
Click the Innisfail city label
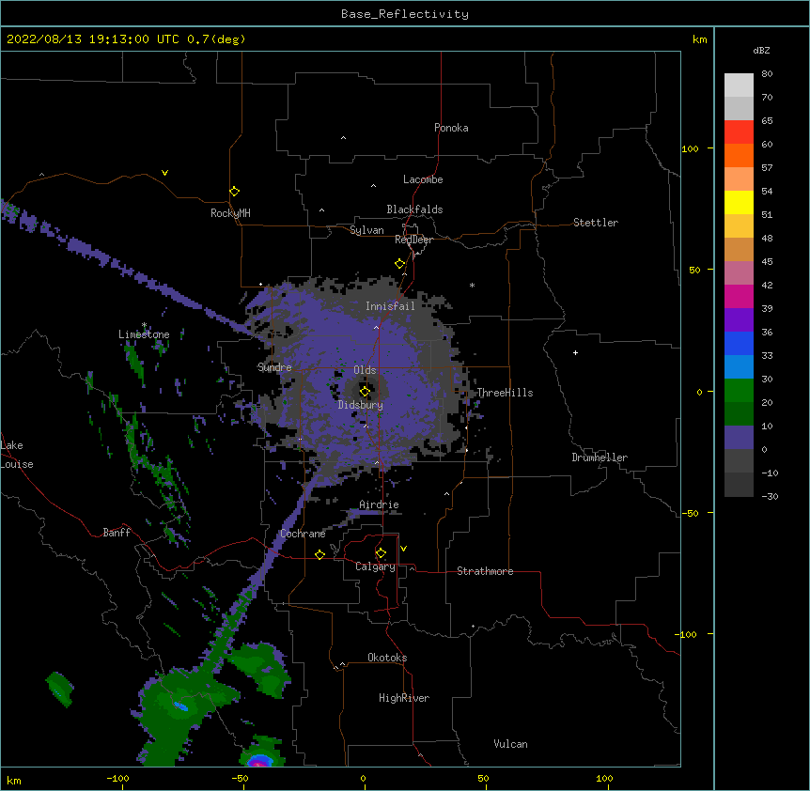tap(390, 306)
